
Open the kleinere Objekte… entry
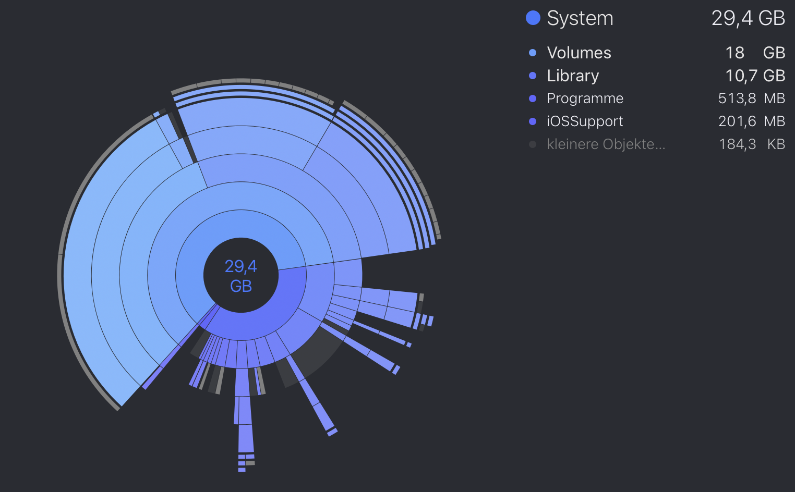click(606, 144)
